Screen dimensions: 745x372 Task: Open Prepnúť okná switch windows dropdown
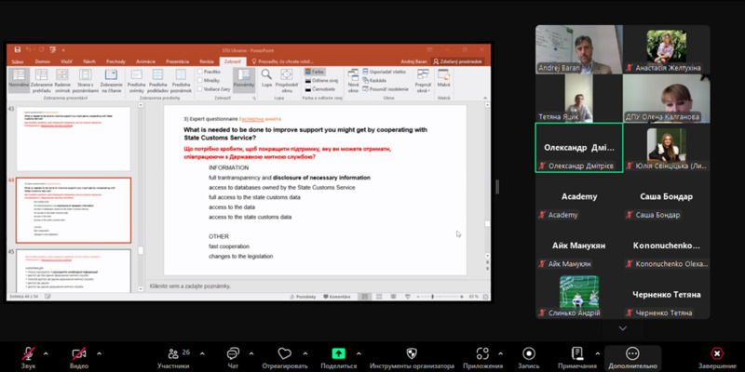tap(423, 80)
